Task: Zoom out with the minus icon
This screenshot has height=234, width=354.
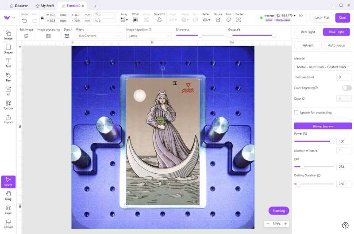Action: [268, 224]
